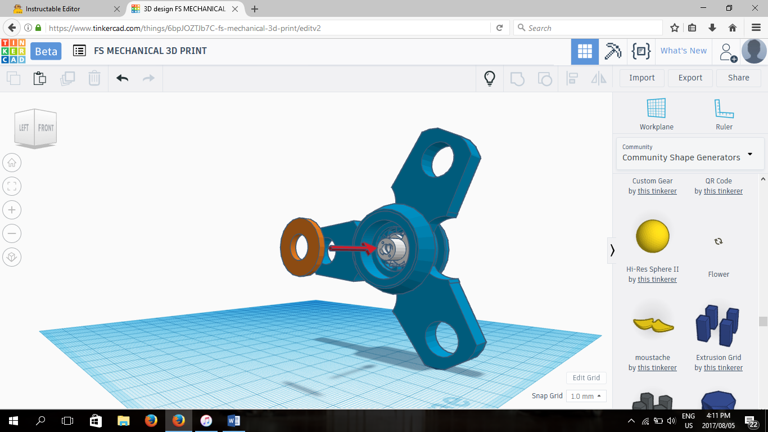768x432 pixels.
Task: Click the Home view button
Action: pyautogui.click(x=12, y=163)
